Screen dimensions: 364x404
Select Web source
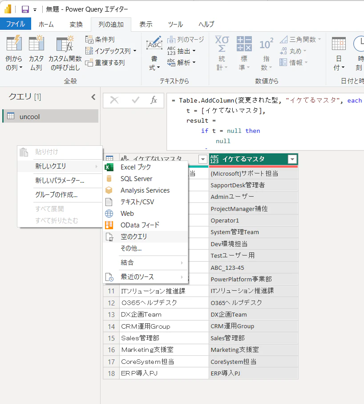146,213
